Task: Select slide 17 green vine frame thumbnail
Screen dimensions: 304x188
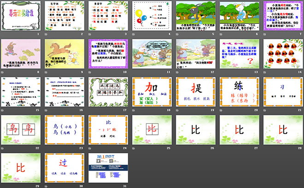Action: click(108, 92)
